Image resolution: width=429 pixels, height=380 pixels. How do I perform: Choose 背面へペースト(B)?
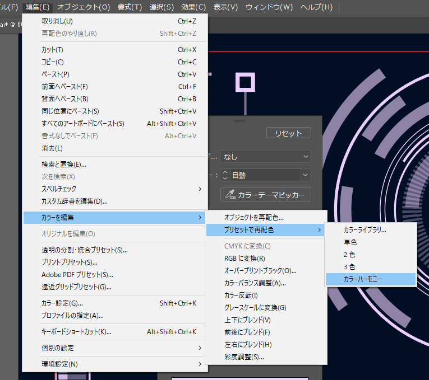(x=115, y=99)
